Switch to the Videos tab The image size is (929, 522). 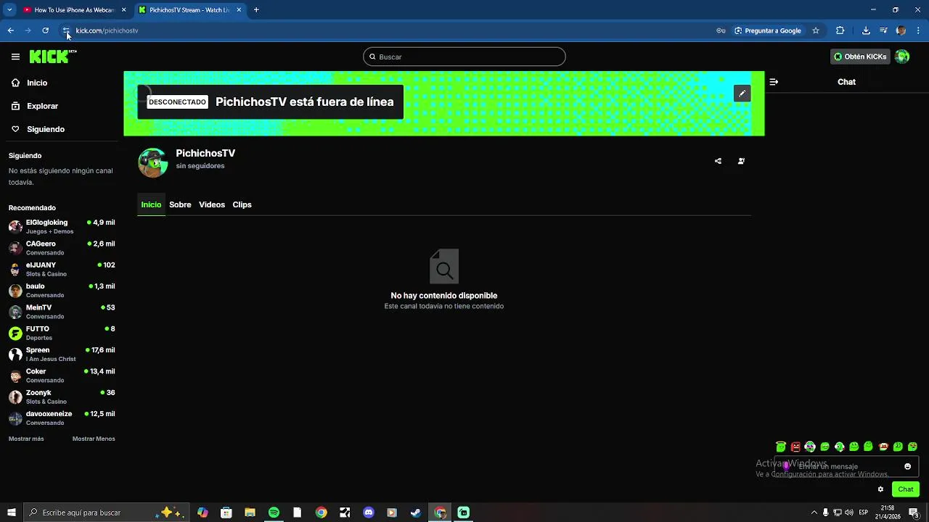point(212,204)
